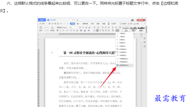This screenshot has height=107, width=188.
Task: Apply the 标题 1 heading style
Action: (x=134, y=29)
